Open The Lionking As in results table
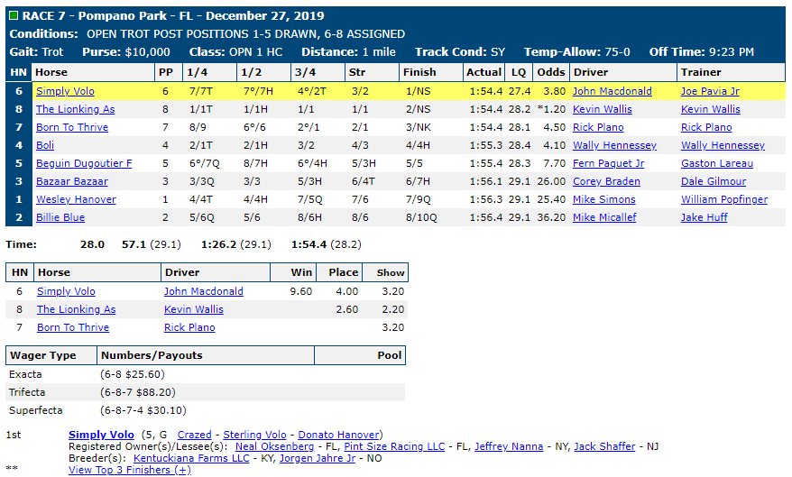Image resolution: width=792 pixels, height=477 pixels. (x=75, y=109)
